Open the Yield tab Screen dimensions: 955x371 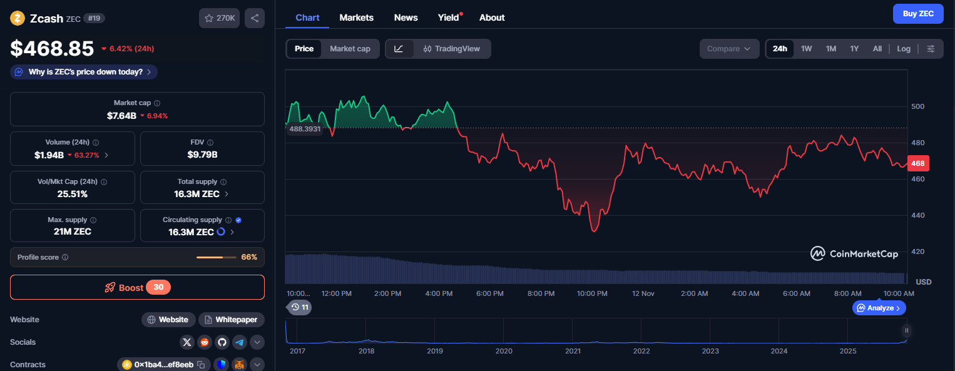[449, 18]
